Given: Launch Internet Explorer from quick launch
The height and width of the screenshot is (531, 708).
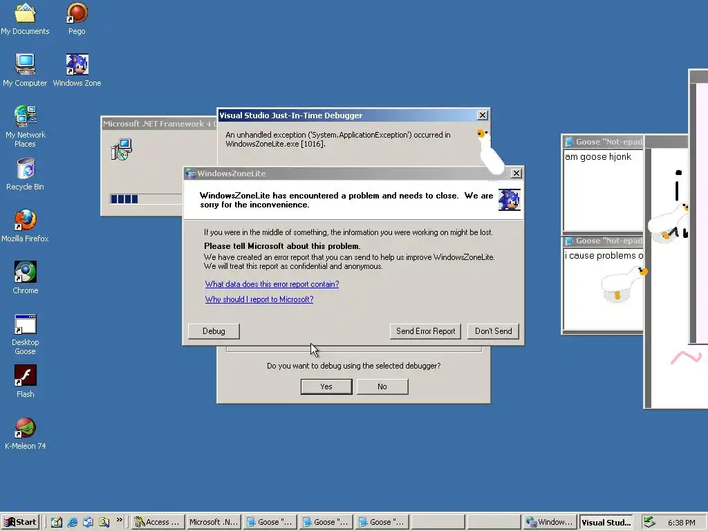Looking at the screenshot, I should [72, 522].
